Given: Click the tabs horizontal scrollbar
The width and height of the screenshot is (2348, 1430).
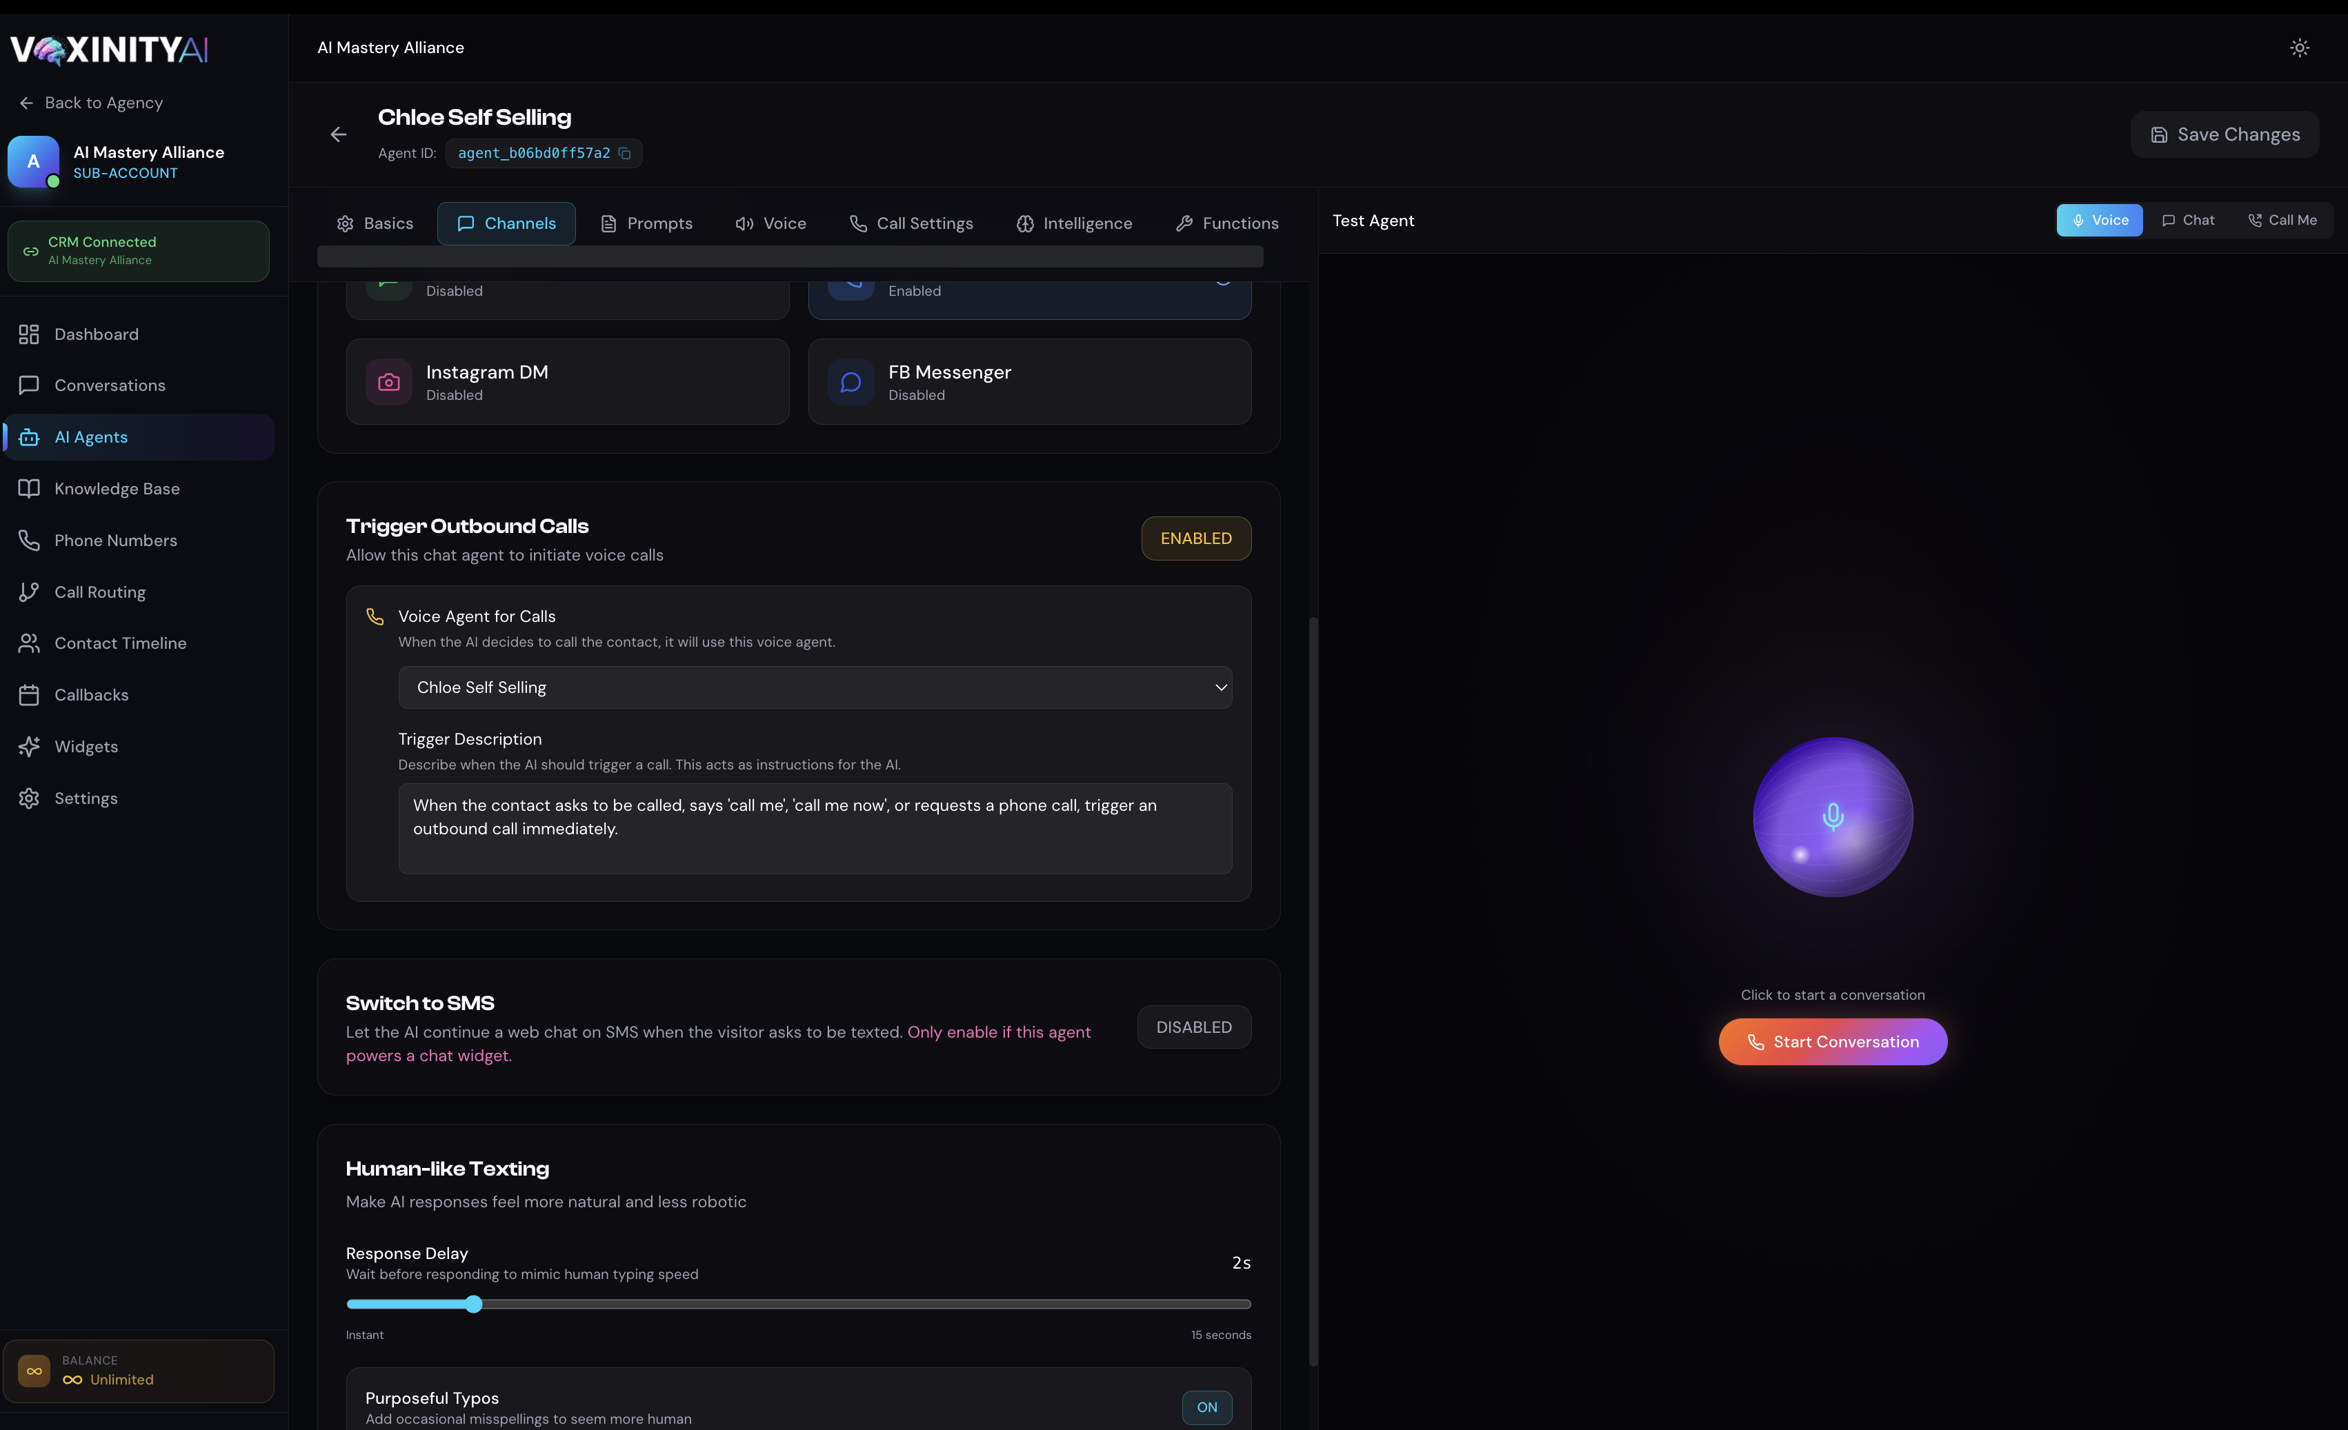Looking at the screenshot, I should coord(790,255).
